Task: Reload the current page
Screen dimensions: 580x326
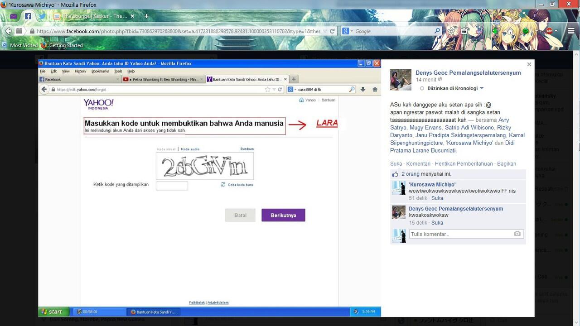Action: [x=332, y=31]
